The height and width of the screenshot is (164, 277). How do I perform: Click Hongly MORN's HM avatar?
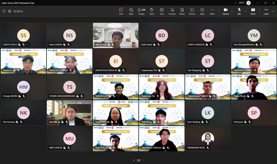[23, 87]
